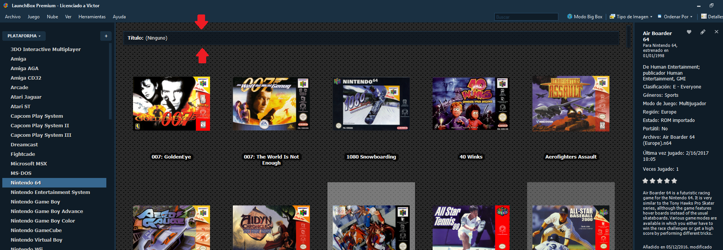This screenshot has height=250, width=723.
Task: Select the 007: GoldenEye box art
Action: (x=172, y=104)
